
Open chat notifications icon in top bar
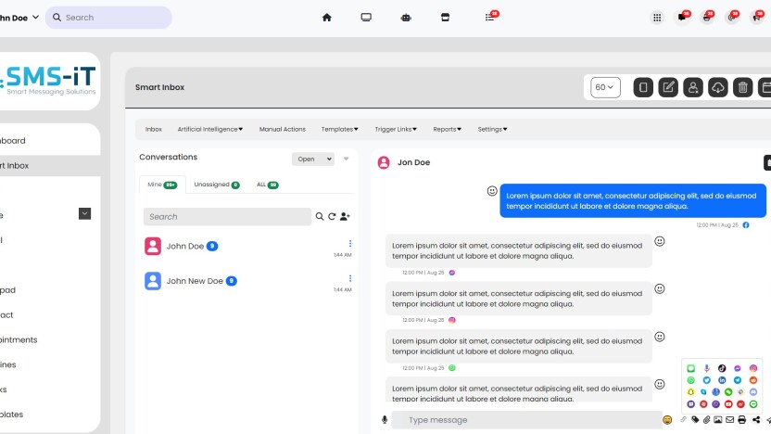[x=682, y=18]
